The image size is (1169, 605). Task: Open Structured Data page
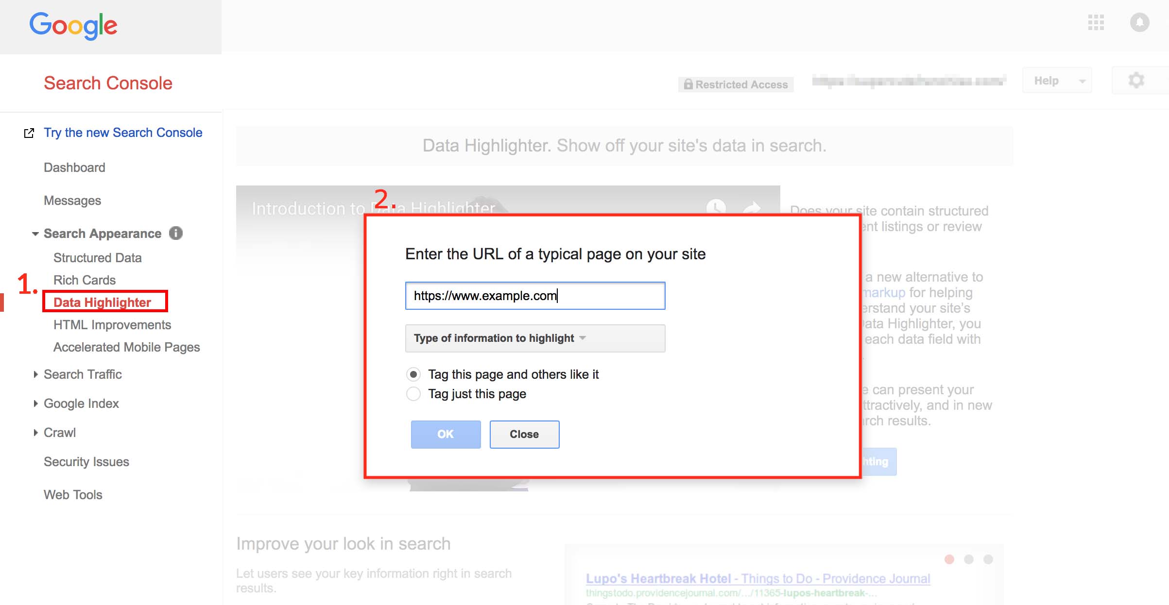(97, 258)
